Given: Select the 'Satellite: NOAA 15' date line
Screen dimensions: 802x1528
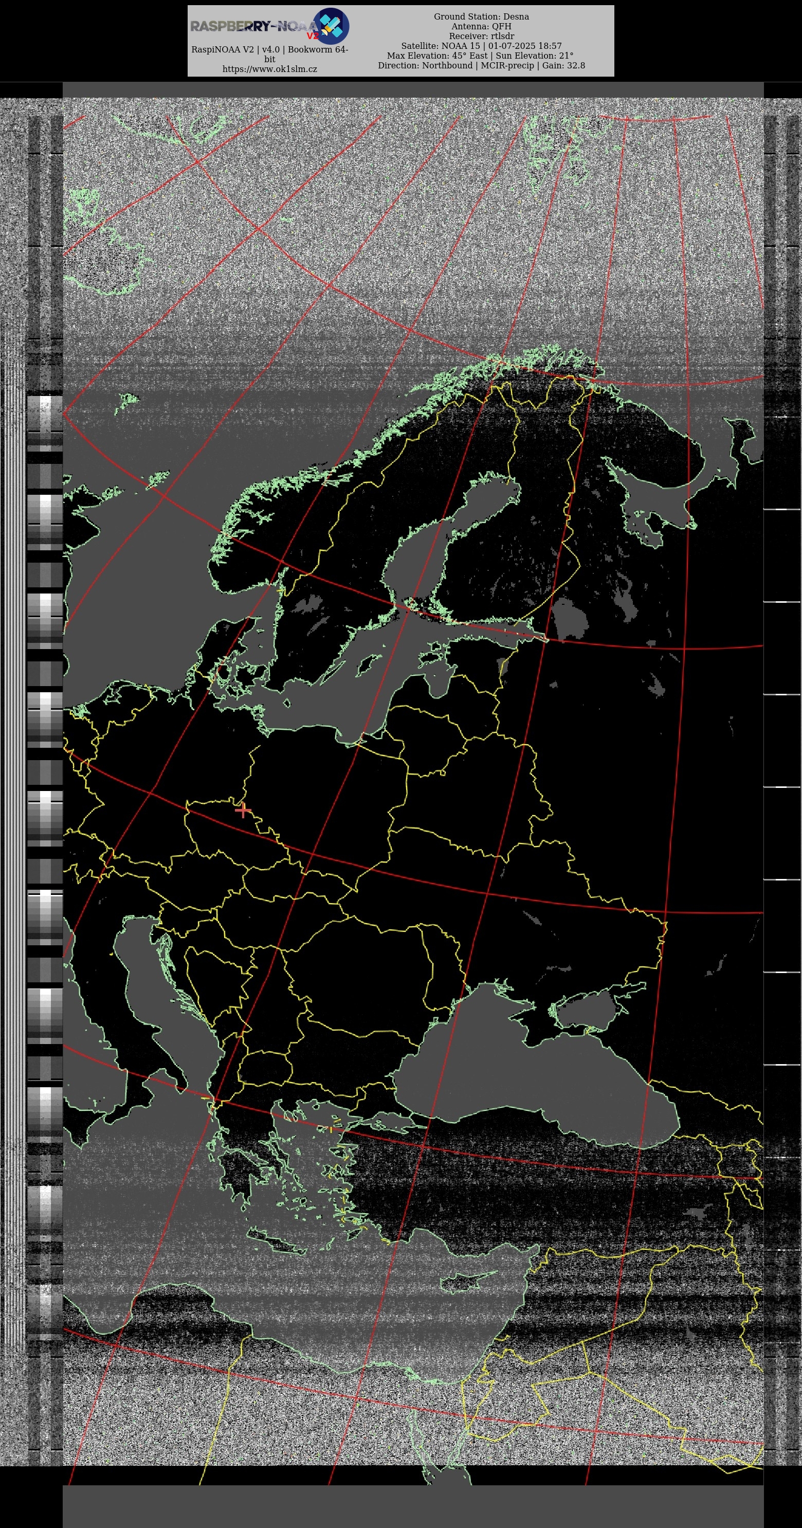Looking at the screenshot, I should point(481,46).
